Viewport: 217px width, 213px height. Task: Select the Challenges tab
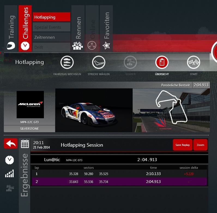coord(25,28)
